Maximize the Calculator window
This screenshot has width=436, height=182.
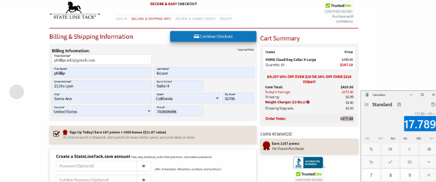[422, 95]
